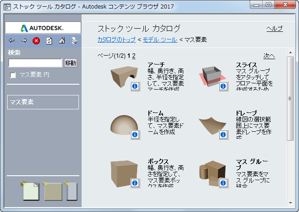Open the window system menu icon in title bar

7,7
